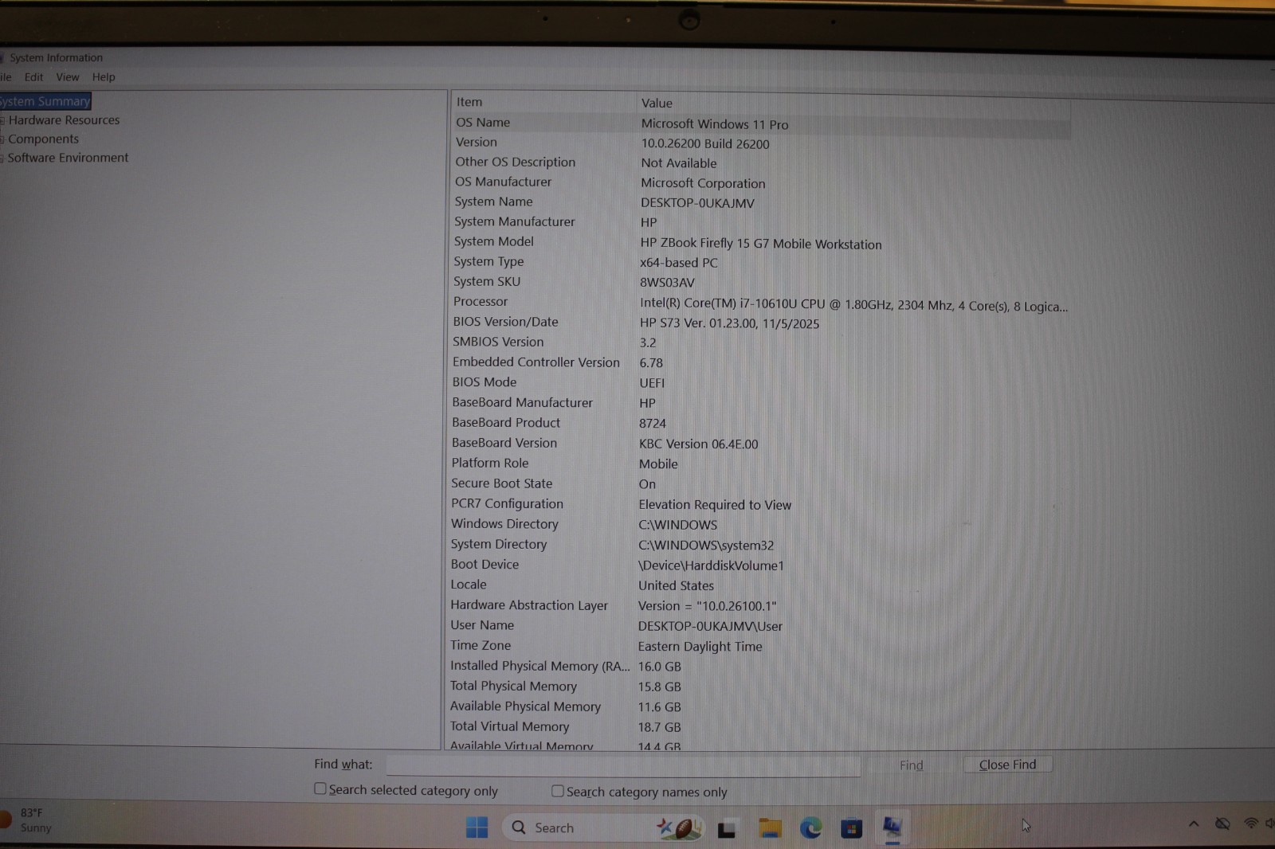Open the Windows Start menu
Viewport: 1275px width, 849px height.
(477, 828)
